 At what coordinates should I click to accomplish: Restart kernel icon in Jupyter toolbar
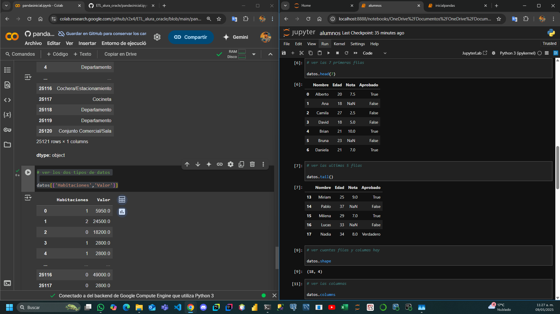click(x=346, y=53)
